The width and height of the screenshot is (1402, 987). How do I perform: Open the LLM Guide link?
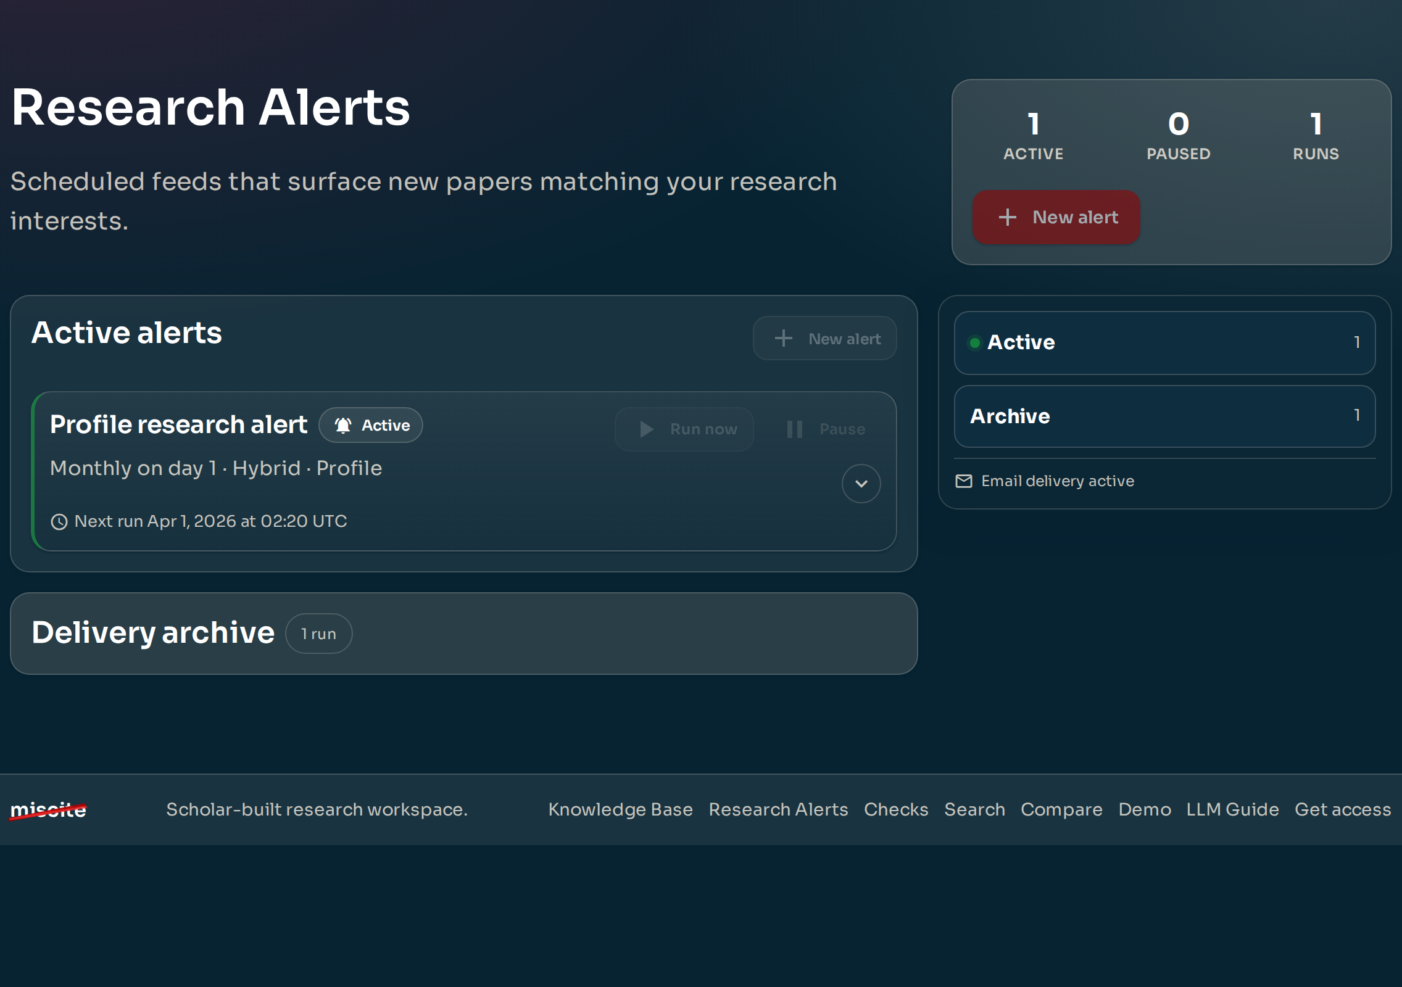click(x=1232, y=809)
